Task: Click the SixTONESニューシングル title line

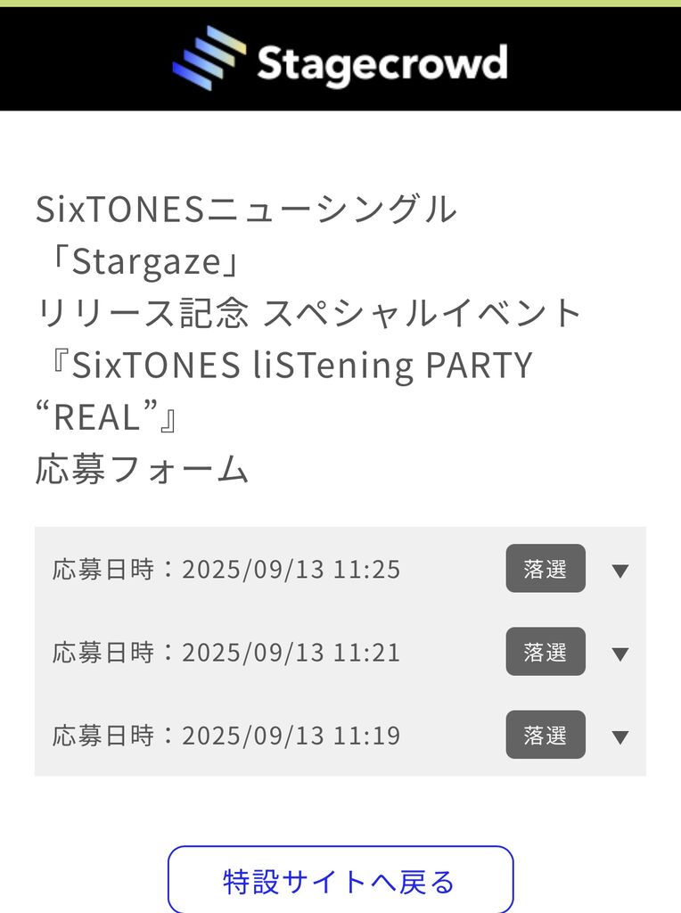Action: pyautogui.click(x=245, y=210)
